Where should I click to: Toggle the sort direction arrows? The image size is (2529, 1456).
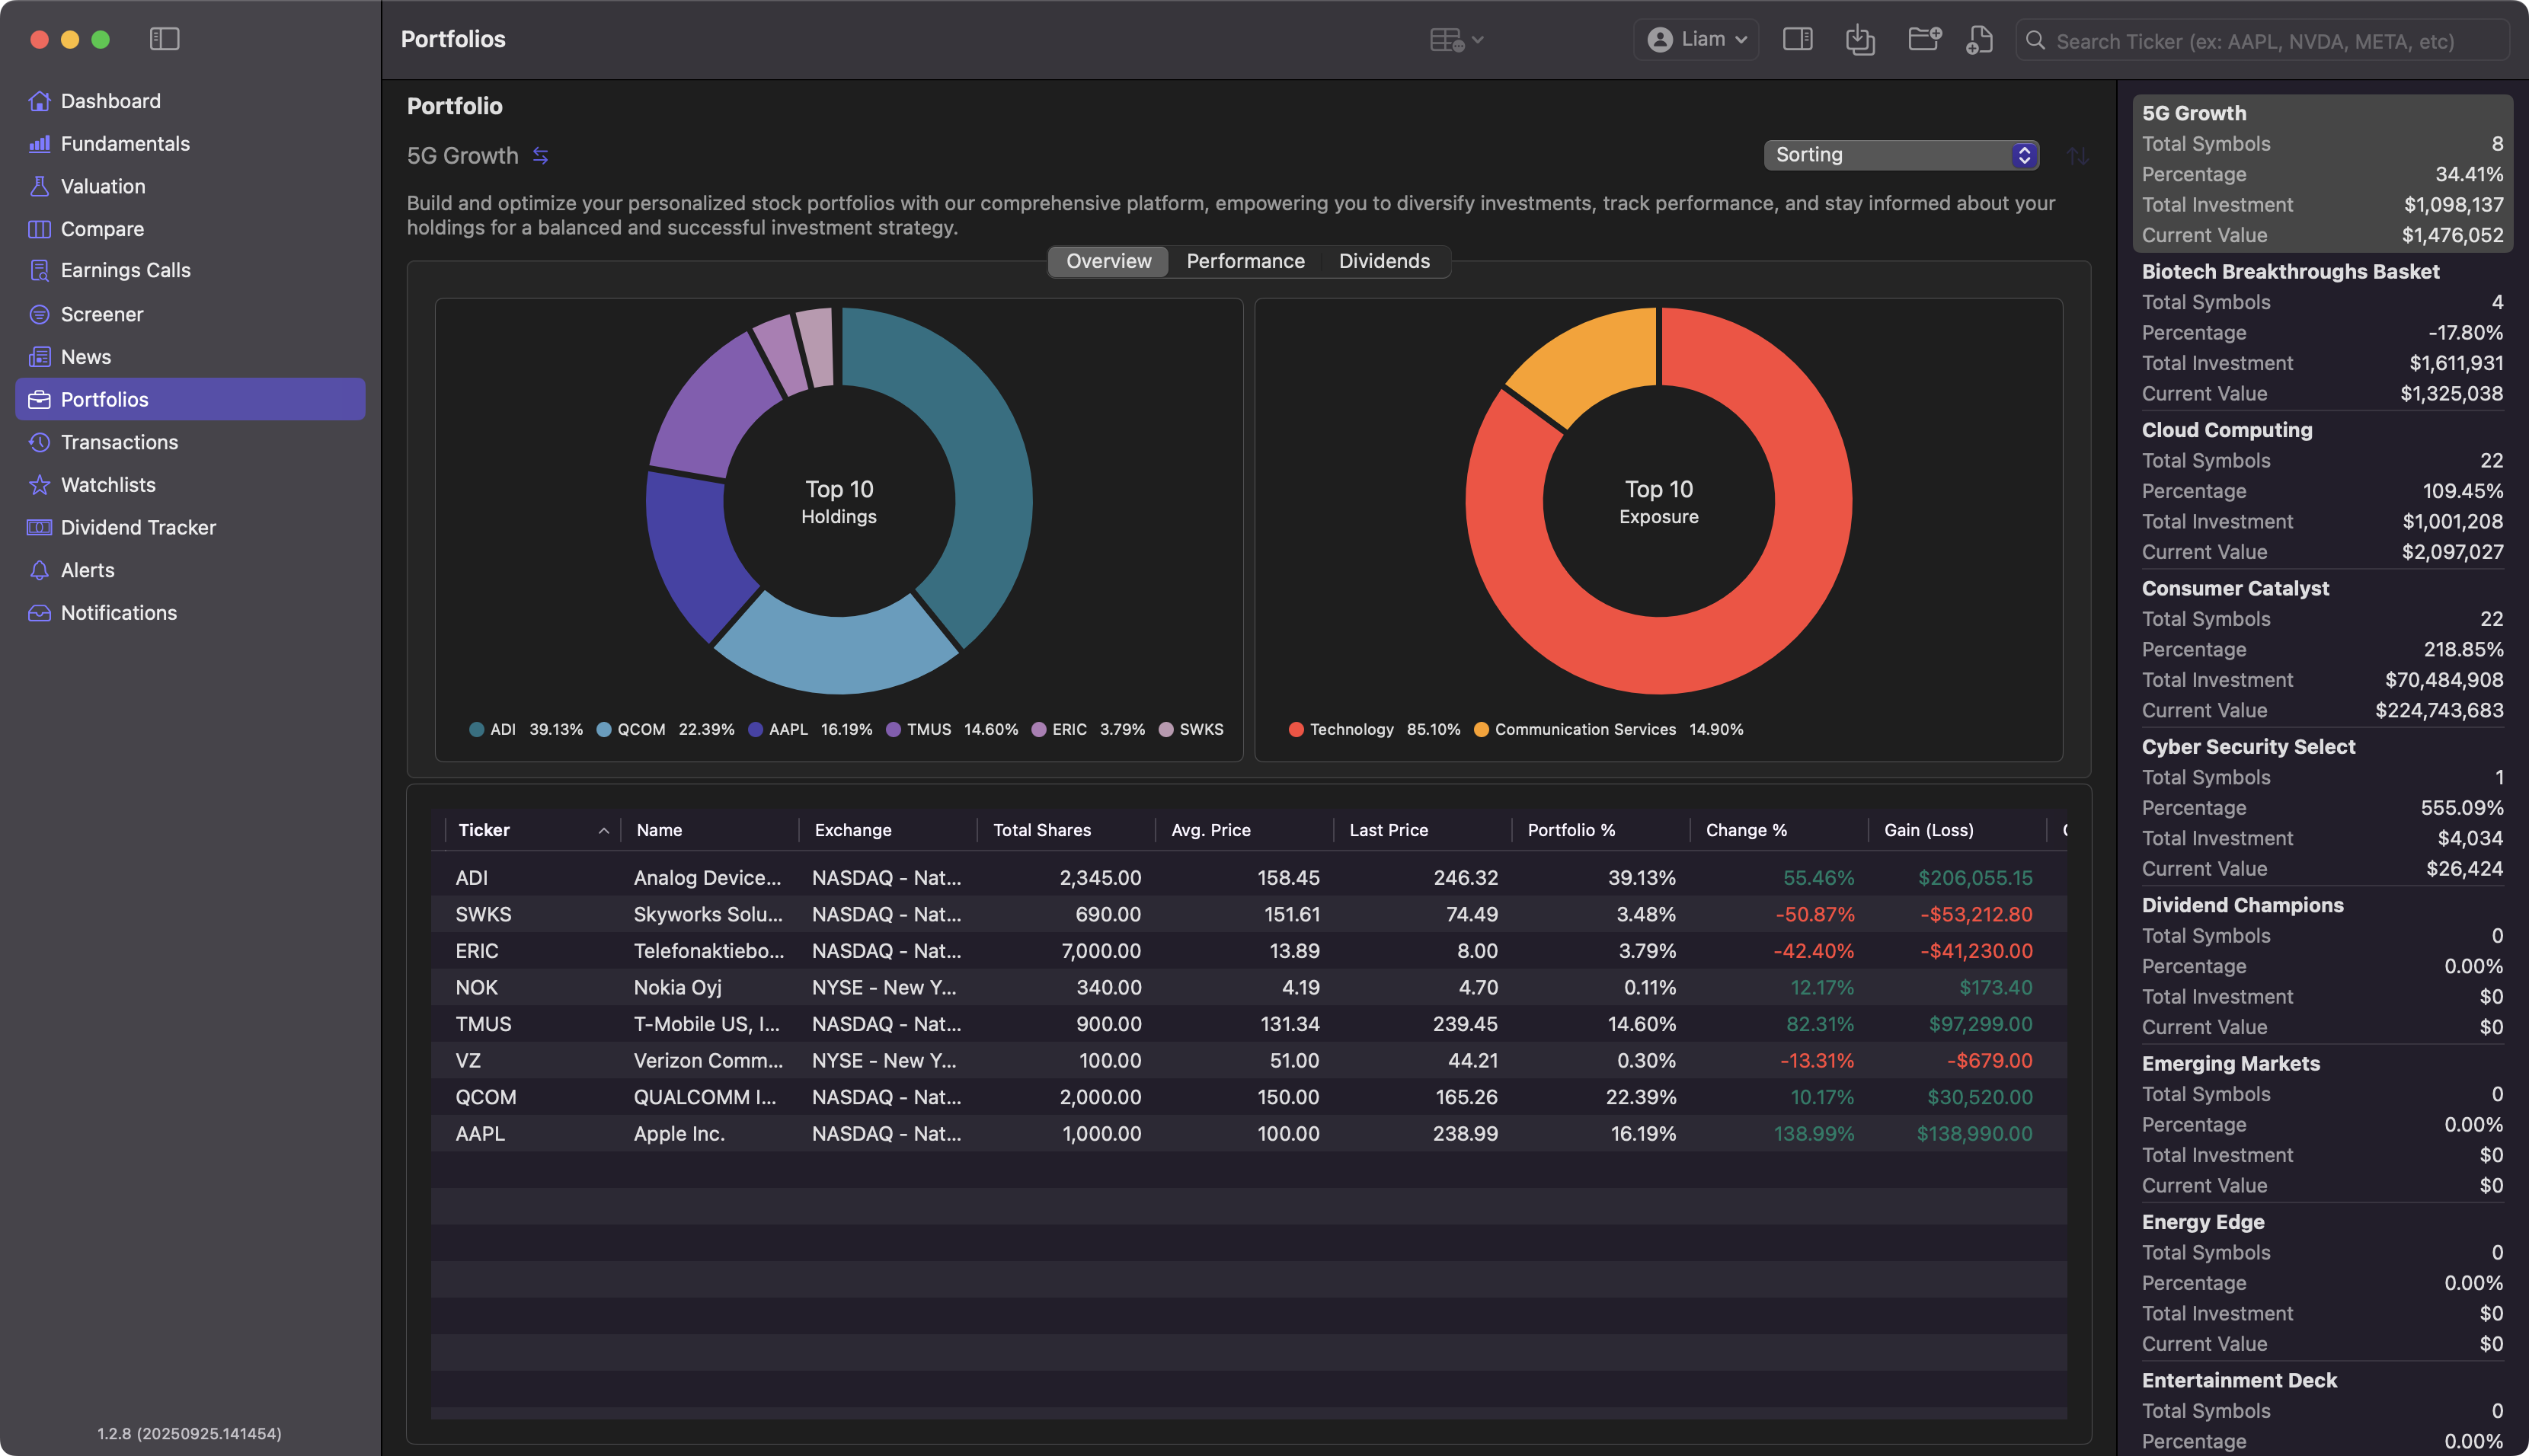pyautogui.click(x=2077, y=156)
